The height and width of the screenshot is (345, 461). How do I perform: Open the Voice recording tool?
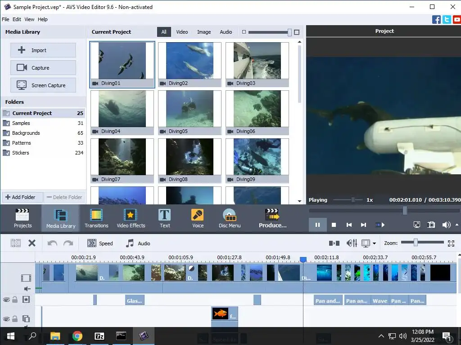198,218
